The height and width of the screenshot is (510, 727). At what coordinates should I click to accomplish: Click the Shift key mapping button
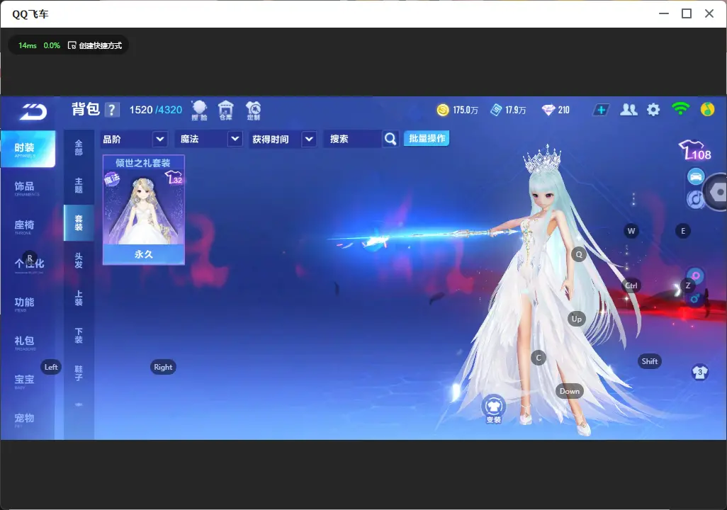(x=649, y=362)
